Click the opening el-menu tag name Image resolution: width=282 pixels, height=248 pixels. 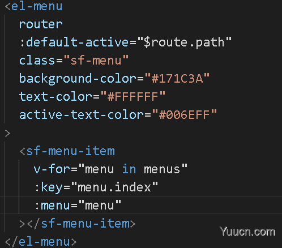(x=37, y=6)
